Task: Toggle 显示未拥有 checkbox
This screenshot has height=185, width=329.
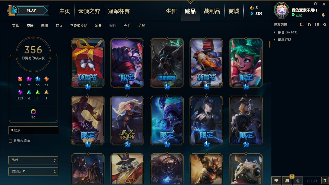Action: coord(10,141)
